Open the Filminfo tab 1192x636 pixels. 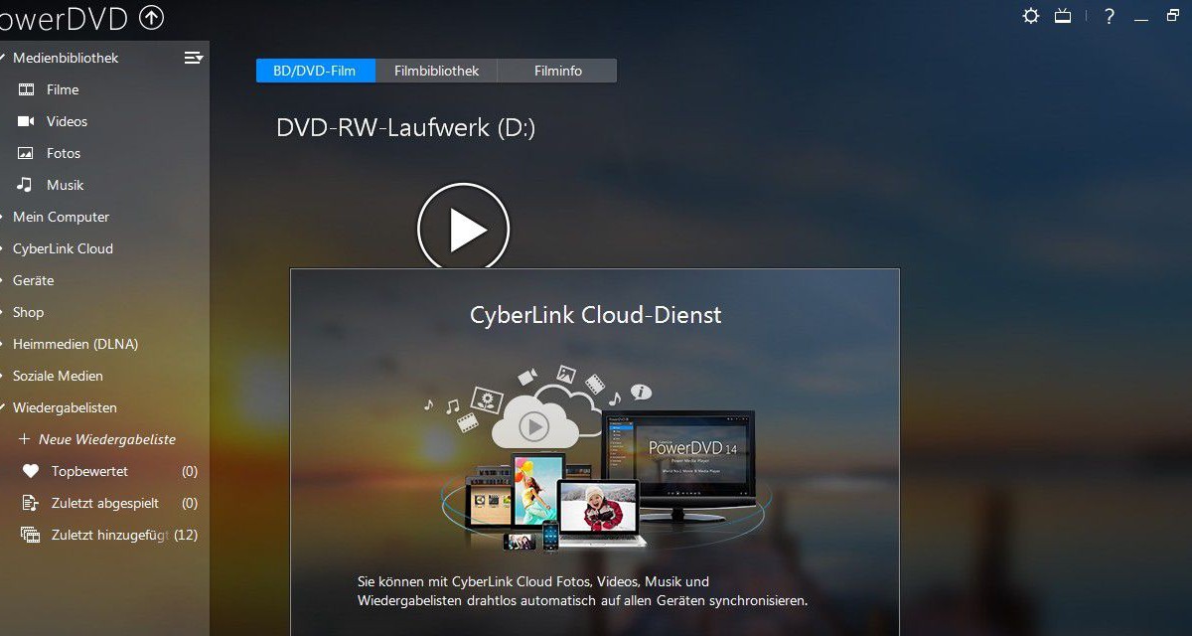(x=557, y=71)
